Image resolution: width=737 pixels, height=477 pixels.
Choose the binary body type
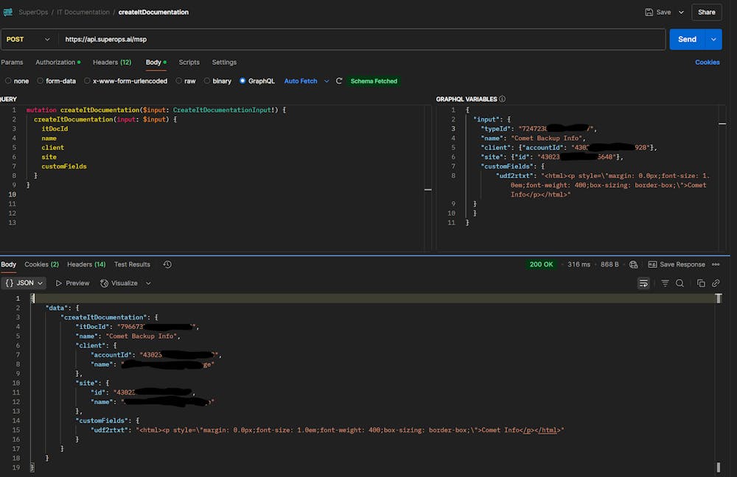point(207,81)
